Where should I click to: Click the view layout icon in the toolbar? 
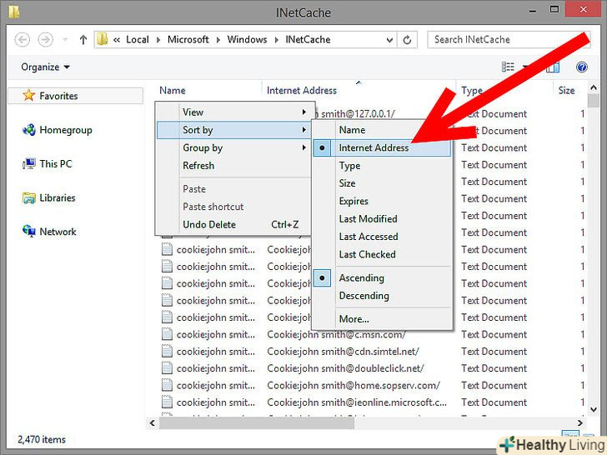(508, 67)
